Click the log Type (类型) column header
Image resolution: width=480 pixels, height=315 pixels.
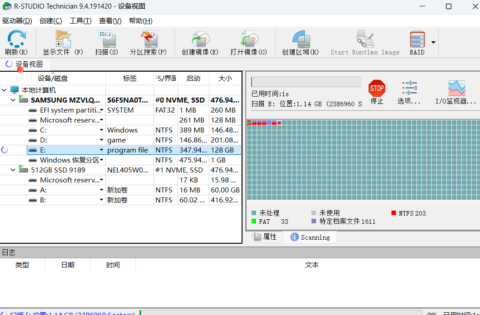[22, 265]
